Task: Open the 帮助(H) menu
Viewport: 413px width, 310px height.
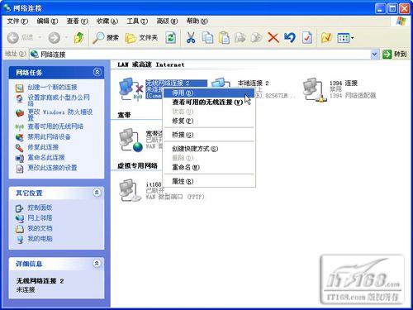Action: [197, 21]
